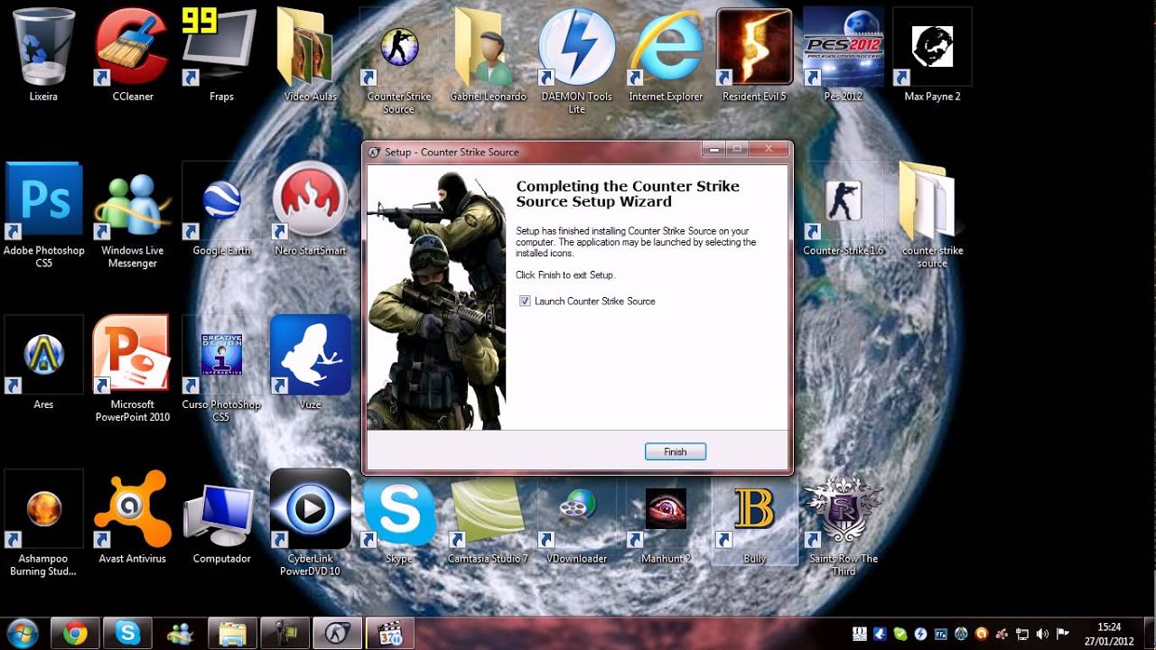Select the Microsoft PowerPoint 2010 shortcut
This screenshot has width=1156, height=650.
tap(133, 368)
